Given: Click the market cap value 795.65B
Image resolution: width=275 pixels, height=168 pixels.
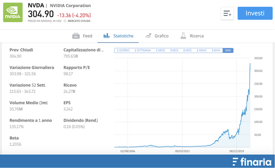Looking at the screenshot, I should [x=70, y=56].
